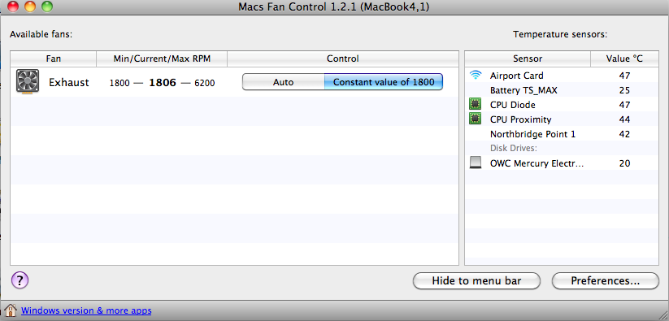This screenshot has width=669, height=321.
Task: Open the Preferences dialog
Action: pyautogui.click(x=606, y=281)
